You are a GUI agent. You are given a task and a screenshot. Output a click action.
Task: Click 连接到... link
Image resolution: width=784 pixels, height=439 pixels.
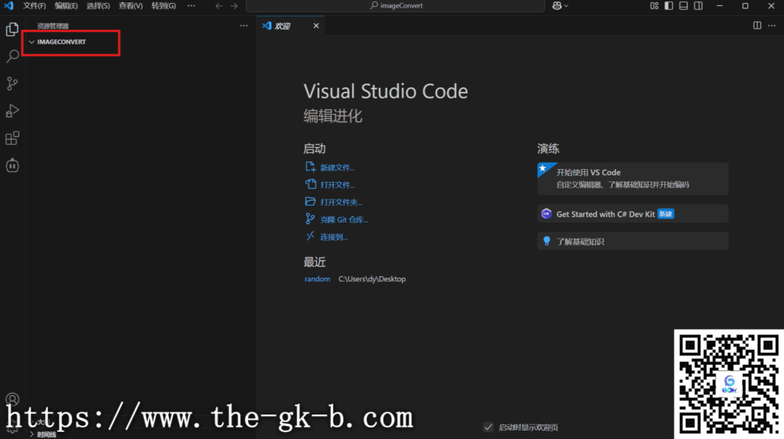[334, 237]
